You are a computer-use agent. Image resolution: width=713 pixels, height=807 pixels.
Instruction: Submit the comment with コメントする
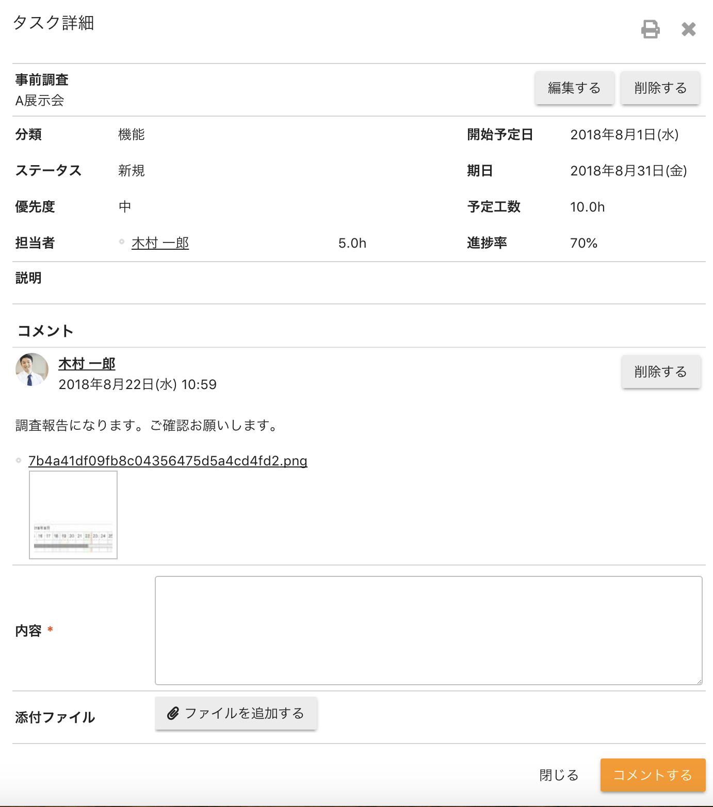(x=653, y=775)
